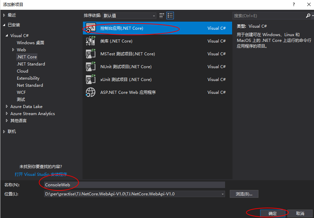Viewport: 314px width, 218px height.
Task: Open the 排序依据 默认值 dropdown
Action: click(x=129, y=16)
